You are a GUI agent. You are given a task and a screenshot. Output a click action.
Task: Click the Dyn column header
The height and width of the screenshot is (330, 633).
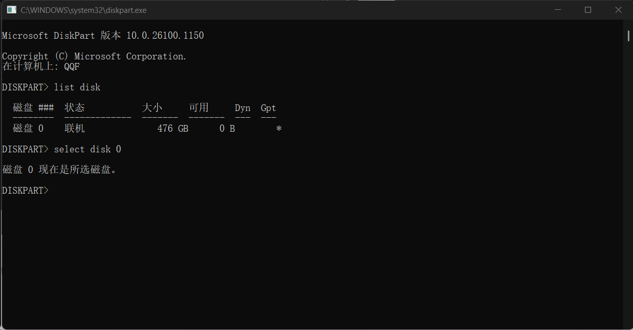pos(243,108)
